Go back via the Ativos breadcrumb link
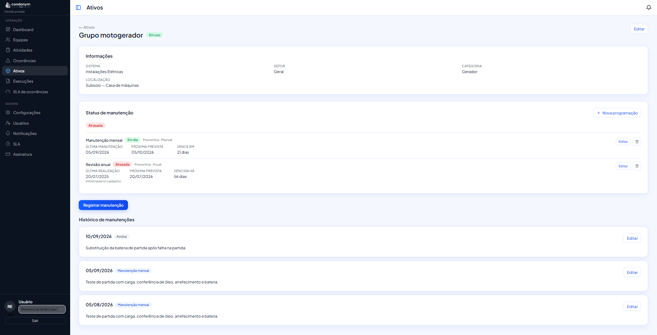 point(87,27)
